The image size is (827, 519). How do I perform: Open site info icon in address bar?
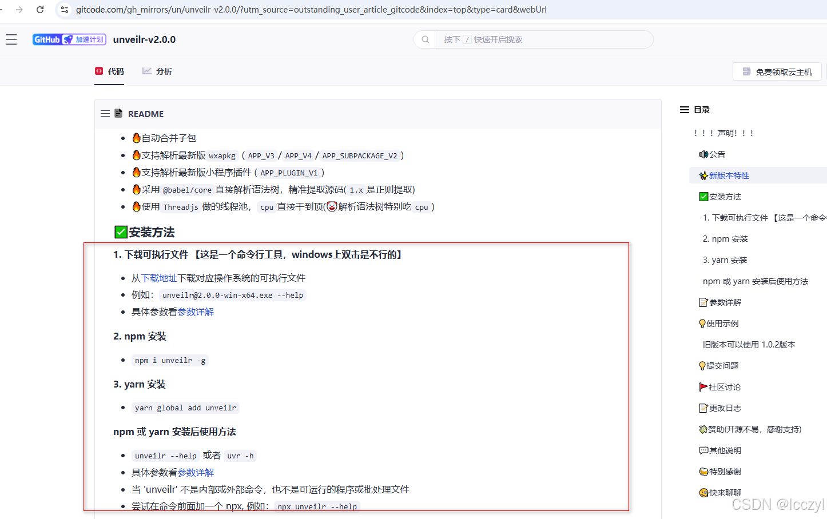[x=65, y=10]
